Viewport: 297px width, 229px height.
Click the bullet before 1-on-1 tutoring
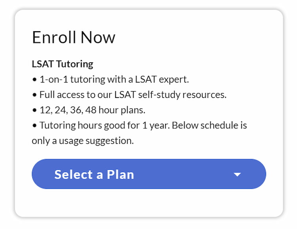point(34,79)
